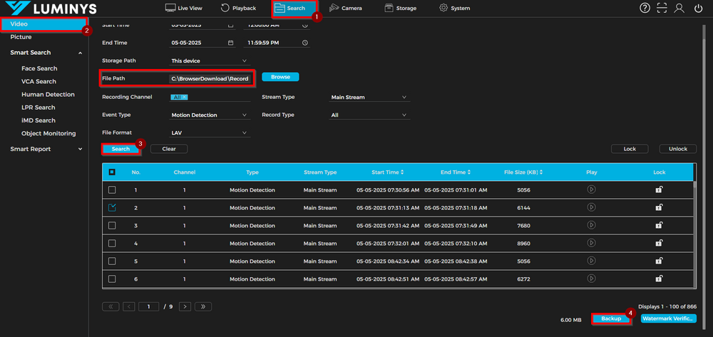Click the power logout icon
The image size is (713, 337).
click(x=697, y=8)
